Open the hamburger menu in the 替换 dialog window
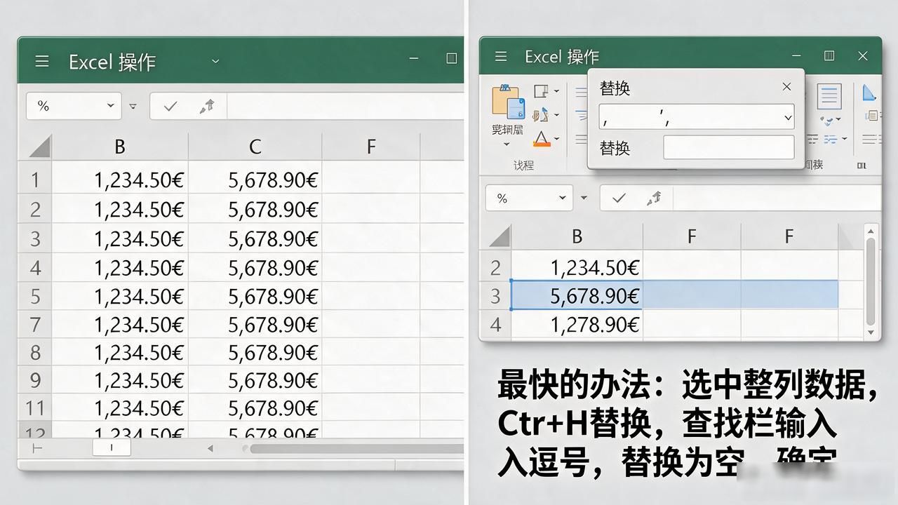The width and height of the screenshot is (898, 505). tap(501, 56)
